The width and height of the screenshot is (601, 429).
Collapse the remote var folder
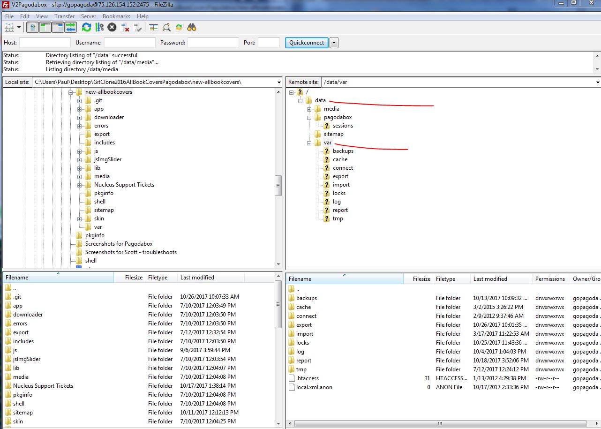(x=309, y=143)
